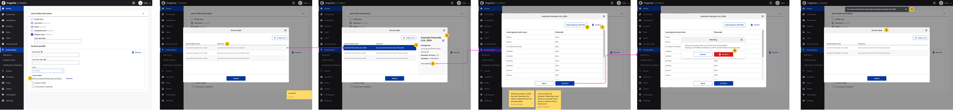
Task: Select the highlighted Australia Postcode LGA_2024 row
Action: click(380, 48)
